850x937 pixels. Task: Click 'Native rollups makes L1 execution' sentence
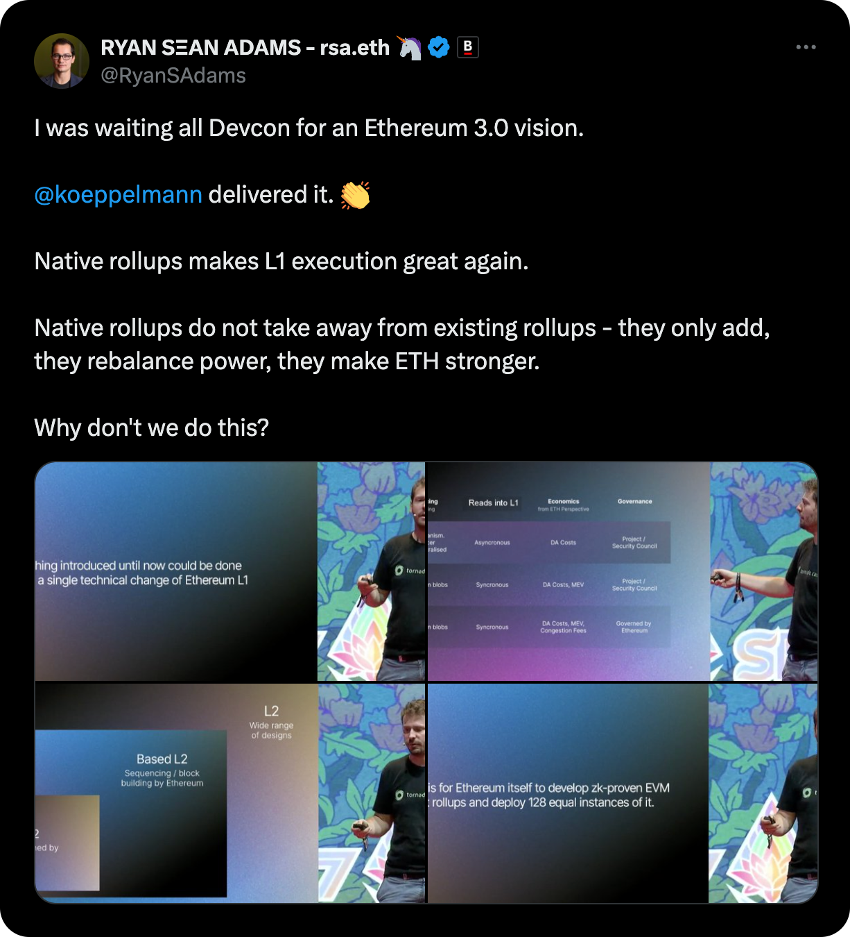281,261
